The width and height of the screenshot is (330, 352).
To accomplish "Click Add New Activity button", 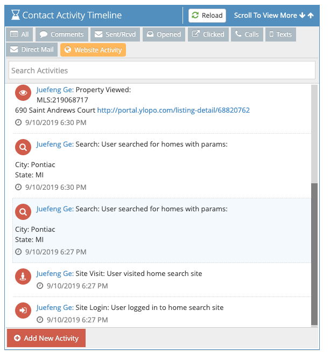I will [46, 338].
